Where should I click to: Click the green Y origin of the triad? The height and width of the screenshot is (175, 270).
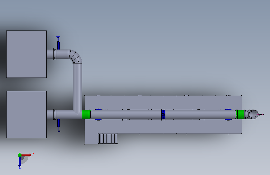20,155
